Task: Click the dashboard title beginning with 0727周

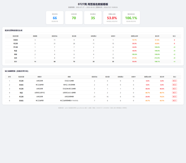Action: [93, 4]
